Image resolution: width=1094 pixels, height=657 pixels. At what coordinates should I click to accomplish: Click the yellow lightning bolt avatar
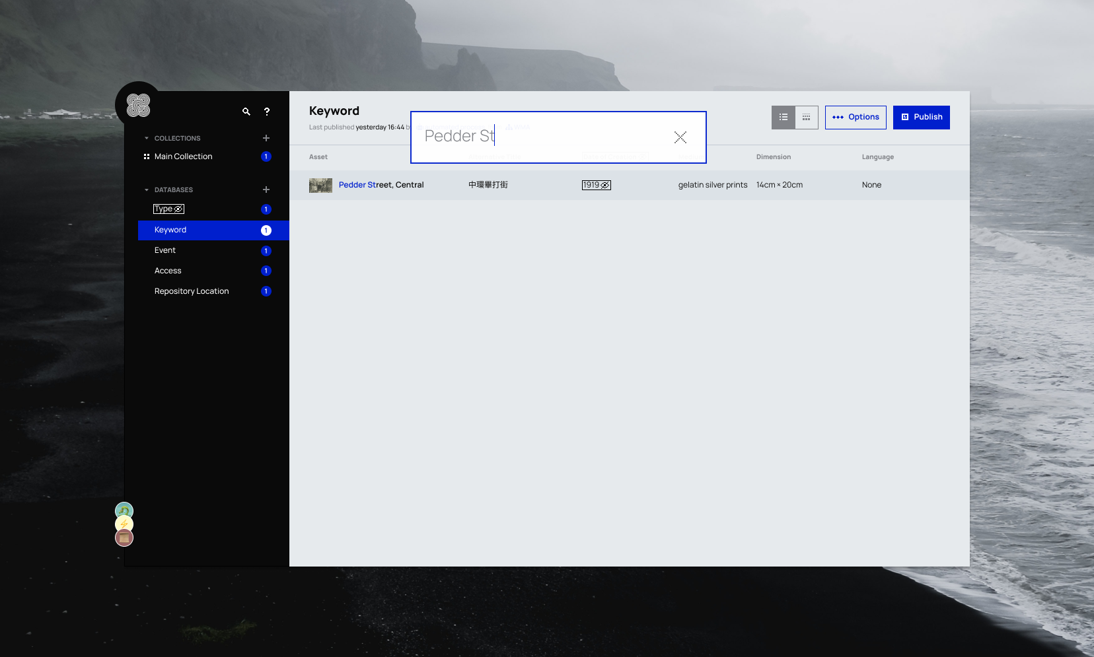pyautogui.click(x=124, y=524)
